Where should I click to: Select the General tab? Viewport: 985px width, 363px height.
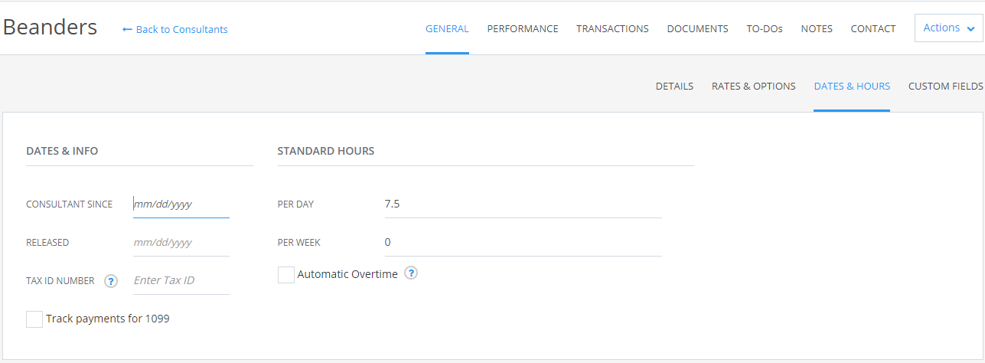click(x=447, y=29)
